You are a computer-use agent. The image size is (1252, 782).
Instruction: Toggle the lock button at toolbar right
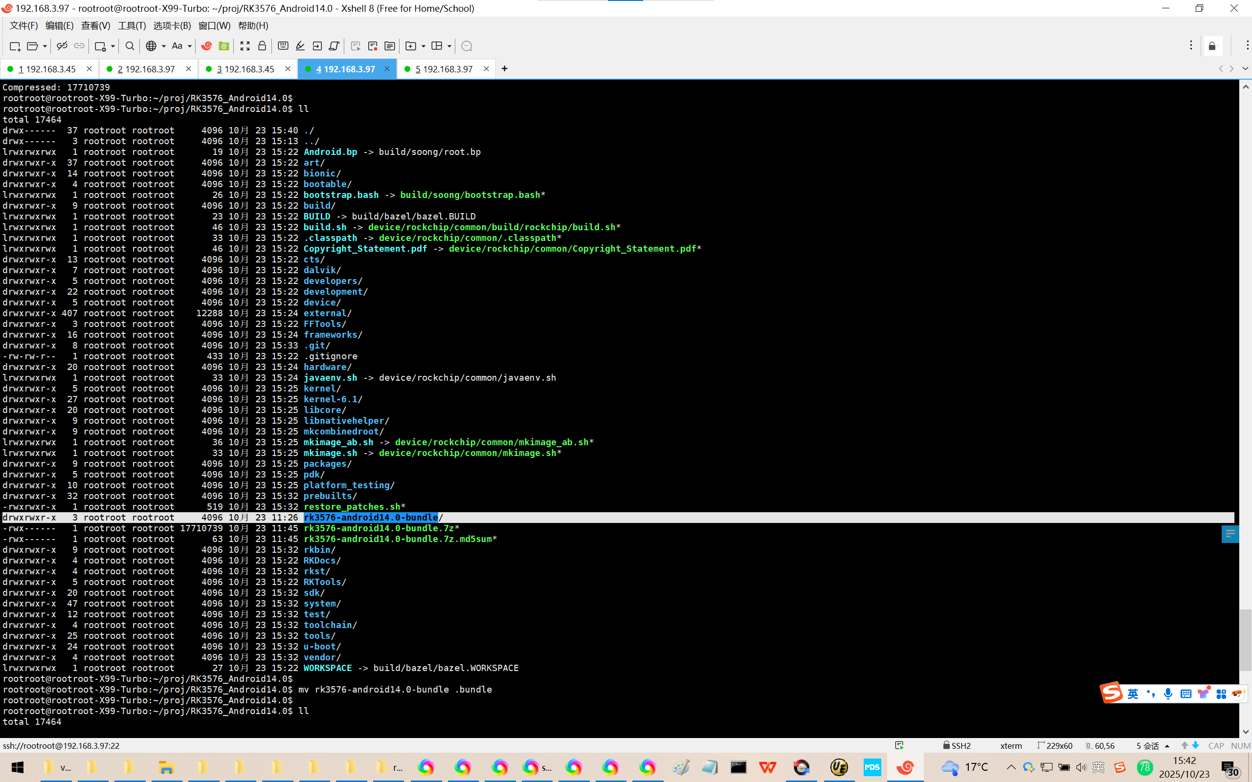[1212, 46]
